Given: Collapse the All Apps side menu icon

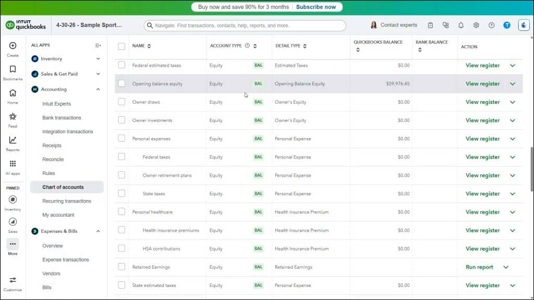Looking at the screenshot, I should pyautogui.click(x=98, y=45).
